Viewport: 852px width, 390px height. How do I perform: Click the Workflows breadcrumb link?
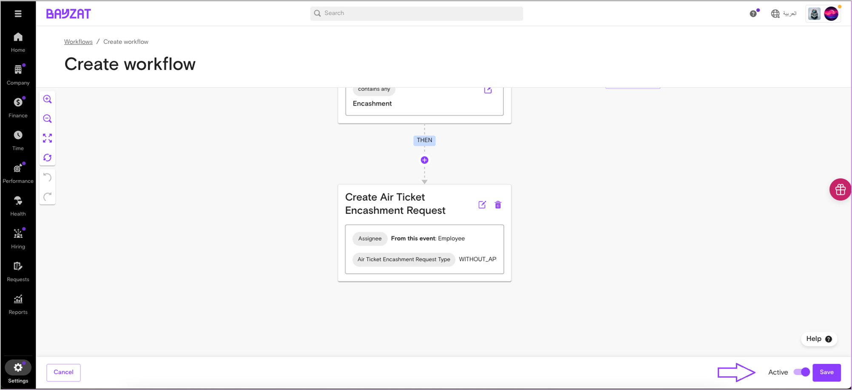pyautogui.click(x=78, y=42)
